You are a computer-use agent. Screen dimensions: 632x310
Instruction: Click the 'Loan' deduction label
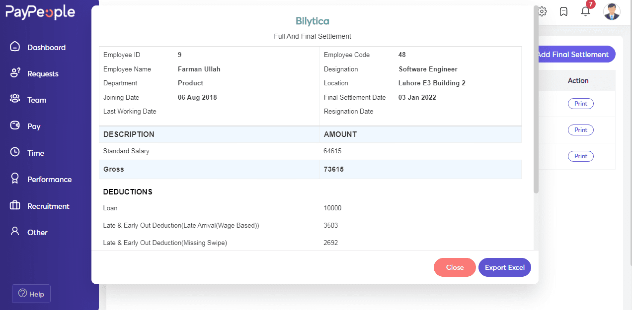tap(110, 208)
